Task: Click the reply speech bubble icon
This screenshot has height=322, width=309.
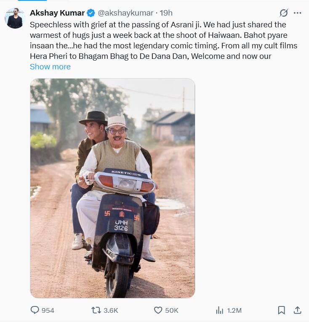Action: [x=35, y=310]
